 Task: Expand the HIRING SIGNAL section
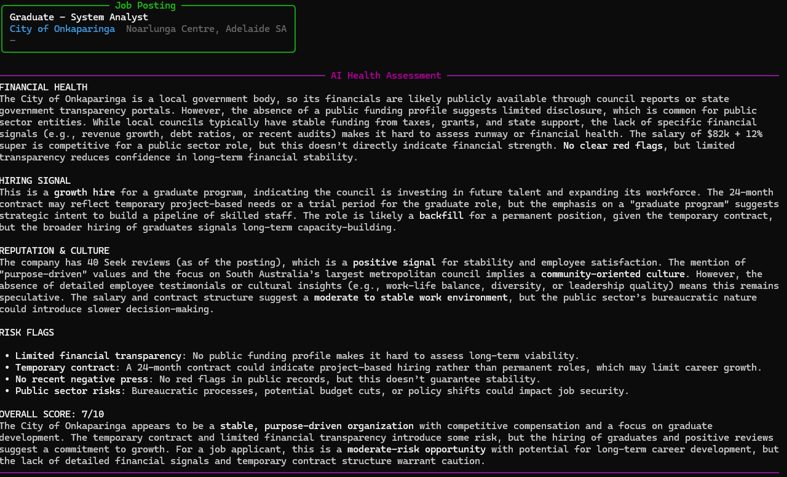tap(35, 180)
